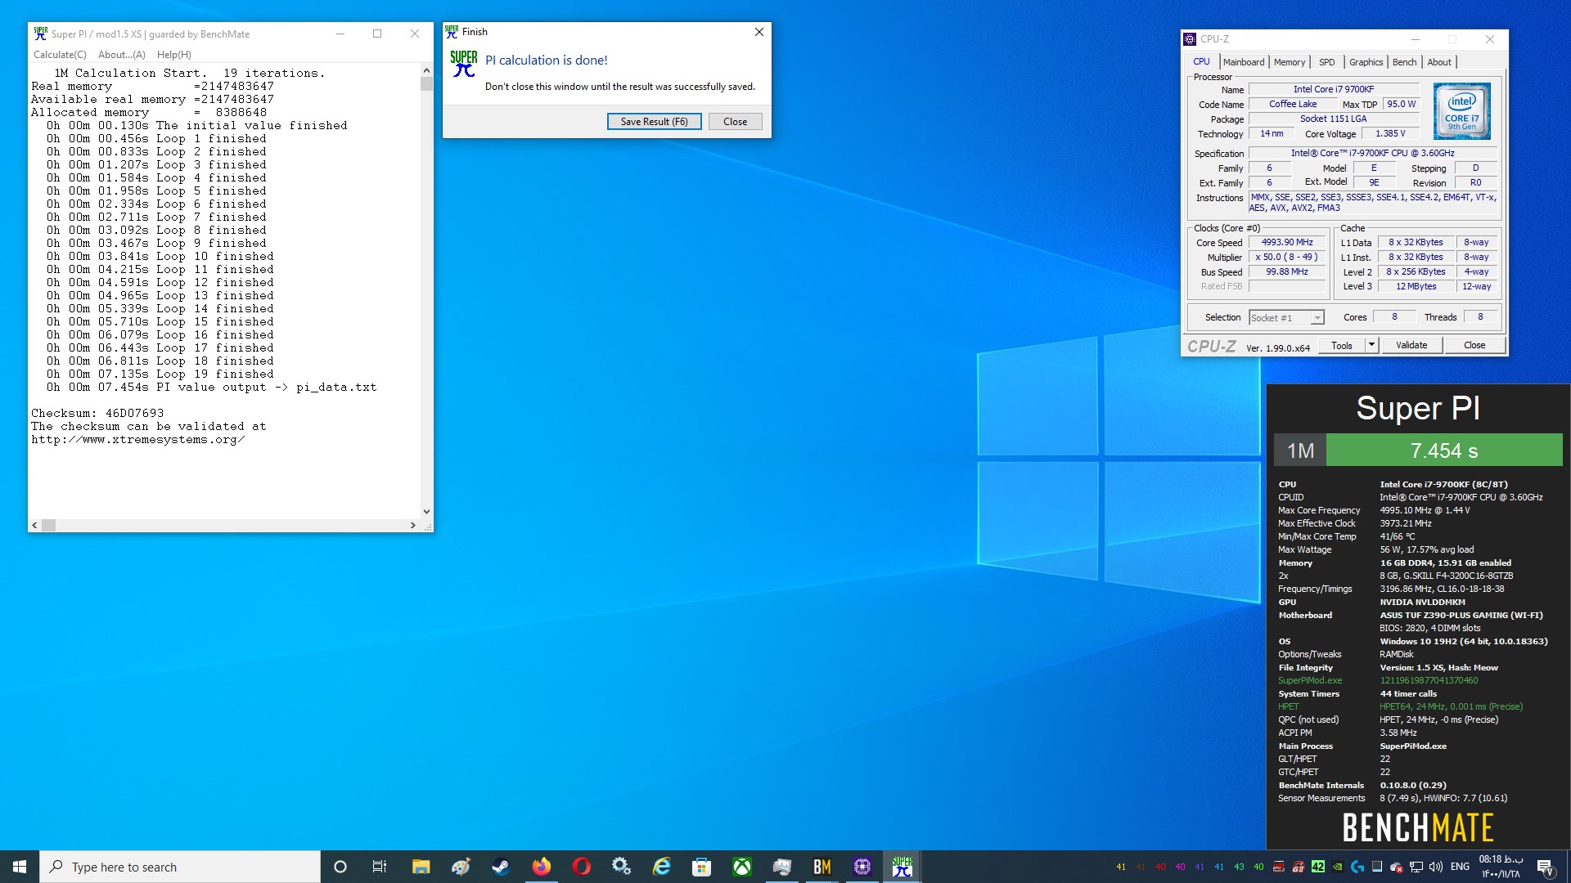
Task: Switch to BenchMate (BM) on the taskbar
Action: 822,867
